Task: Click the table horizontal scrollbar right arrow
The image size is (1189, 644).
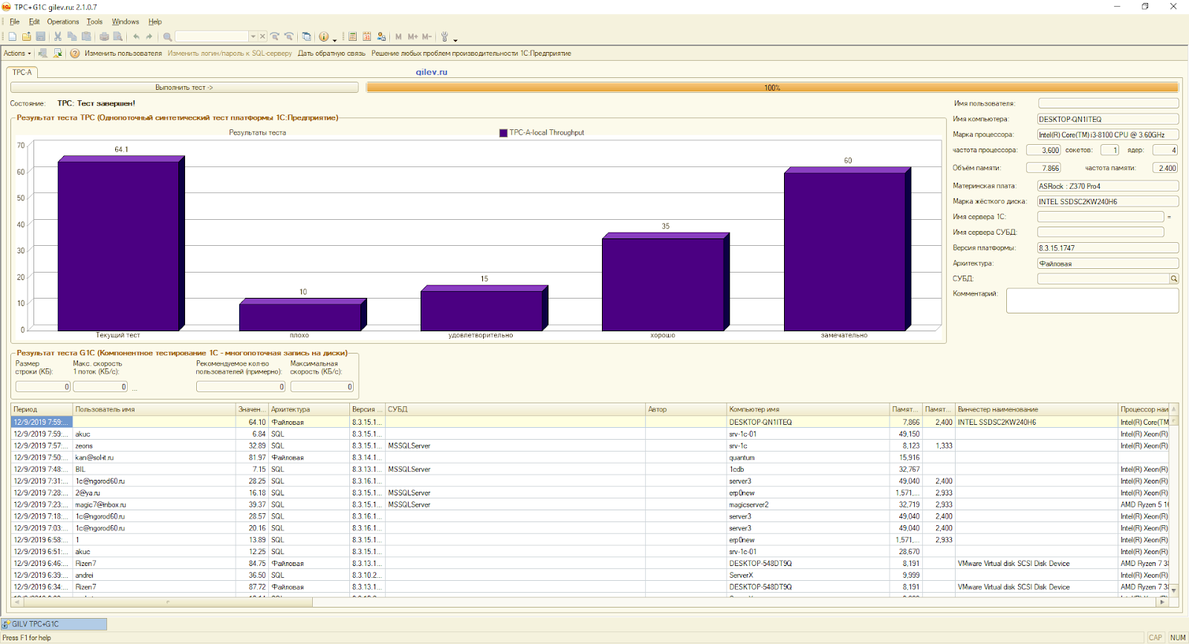Action: pos(1163,602)
